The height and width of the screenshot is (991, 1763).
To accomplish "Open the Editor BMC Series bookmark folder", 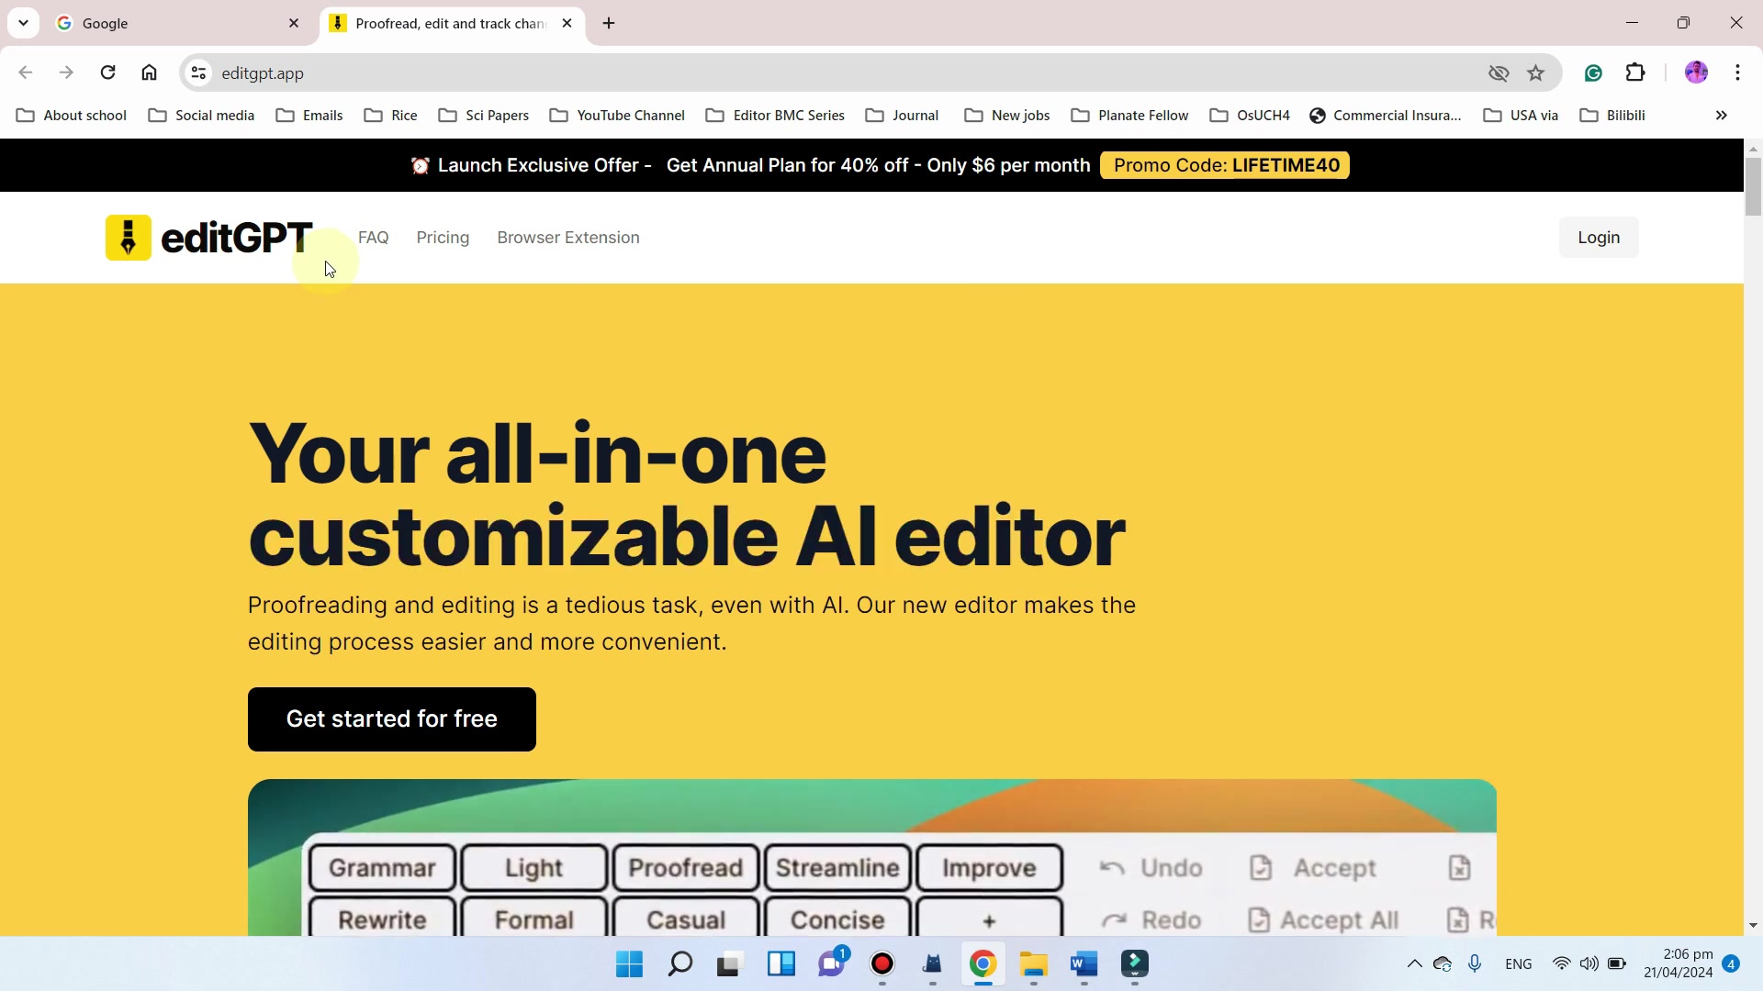I will 775,116.
